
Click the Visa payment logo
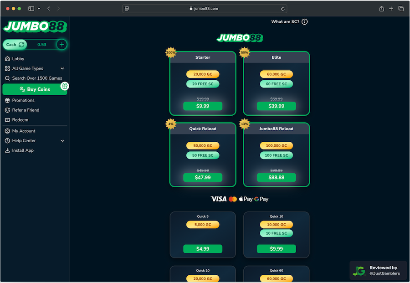point(219,199)
